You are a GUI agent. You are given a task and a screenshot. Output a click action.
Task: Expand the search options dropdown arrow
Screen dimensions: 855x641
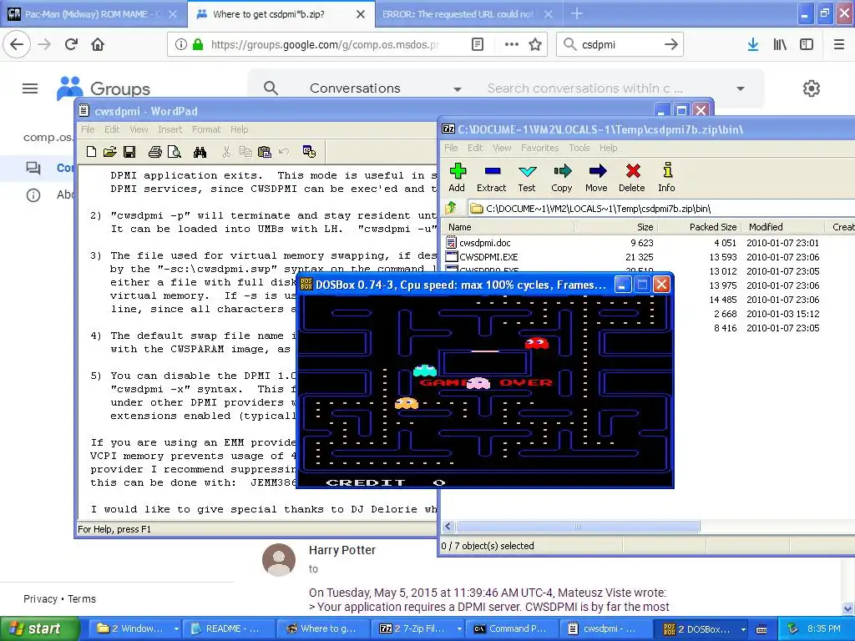(741, 88)
